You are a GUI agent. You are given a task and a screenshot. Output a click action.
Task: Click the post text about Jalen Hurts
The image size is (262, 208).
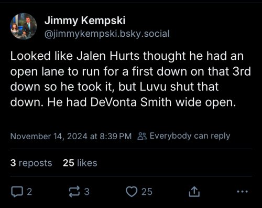click(130, 79)
